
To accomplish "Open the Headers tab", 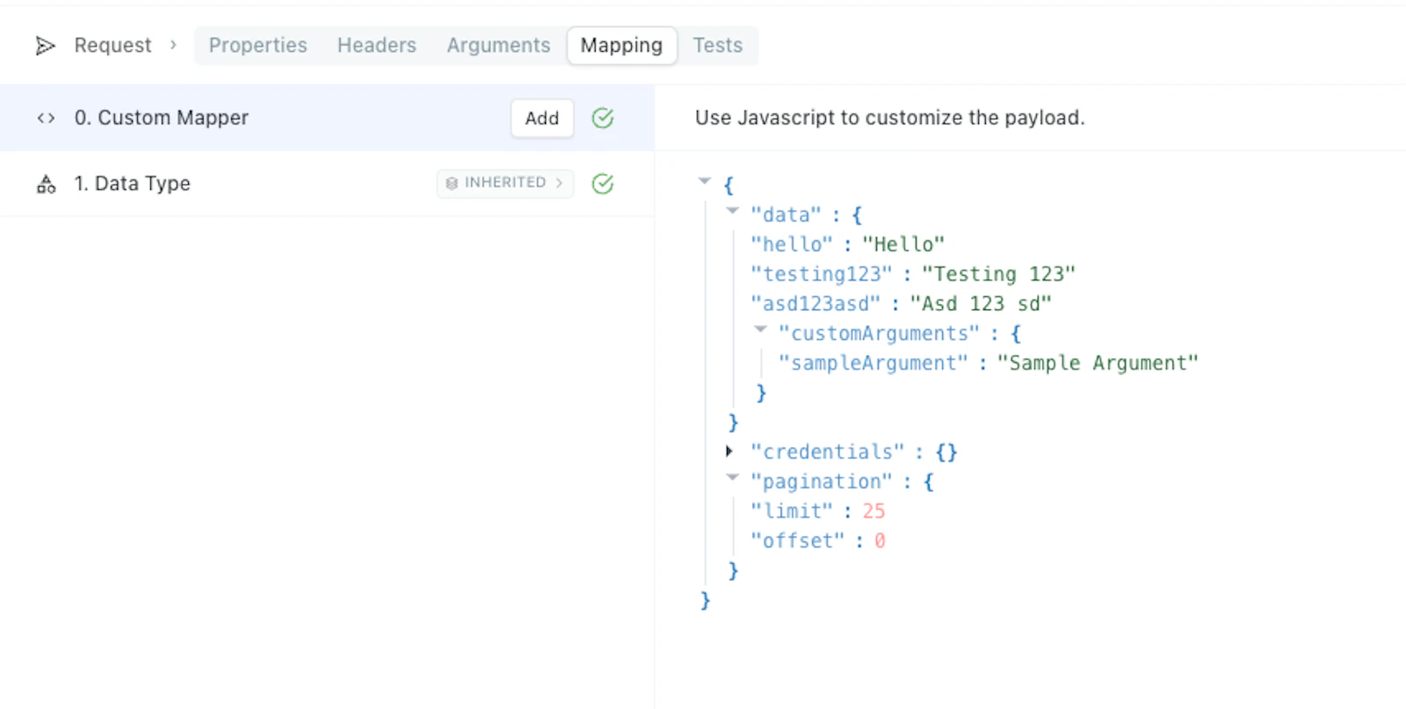I will point(377,45).
